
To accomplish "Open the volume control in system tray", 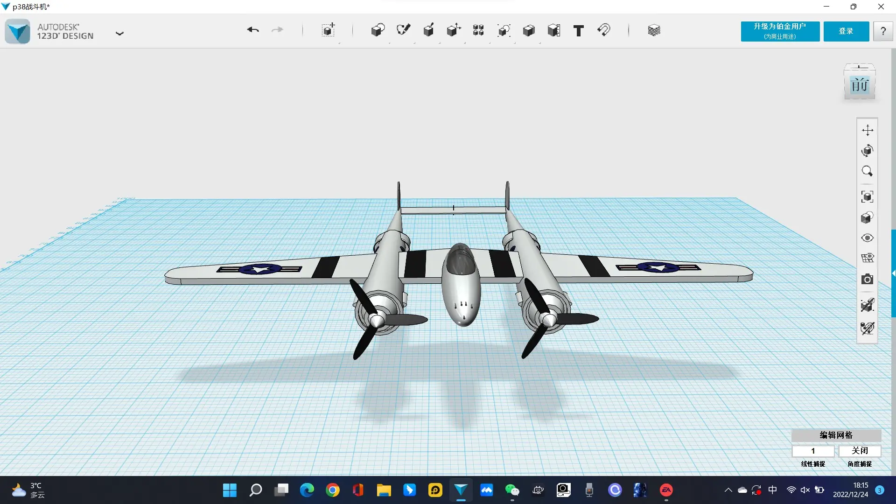I will (x=805, y=490).
